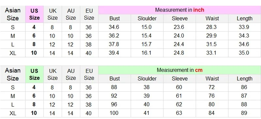Screen dimensions: 261x119
Task: Click length value 34.3 in the M row
Action: pos(244,36)
